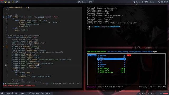
Task: Click the 86% position indicator in statusline
Action: [x=78, y=84]
